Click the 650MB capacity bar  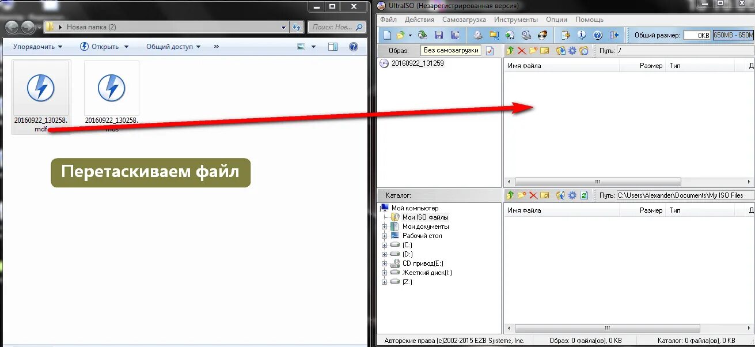[x=734, y=35]
